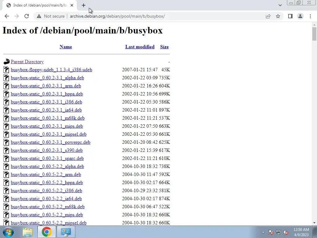
Task: Click the date 2002-01-20 08:42
Action: point(140,142)
